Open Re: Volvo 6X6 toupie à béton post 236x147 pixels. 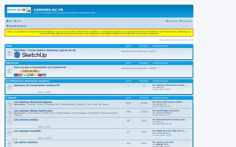tap(167, 102)
